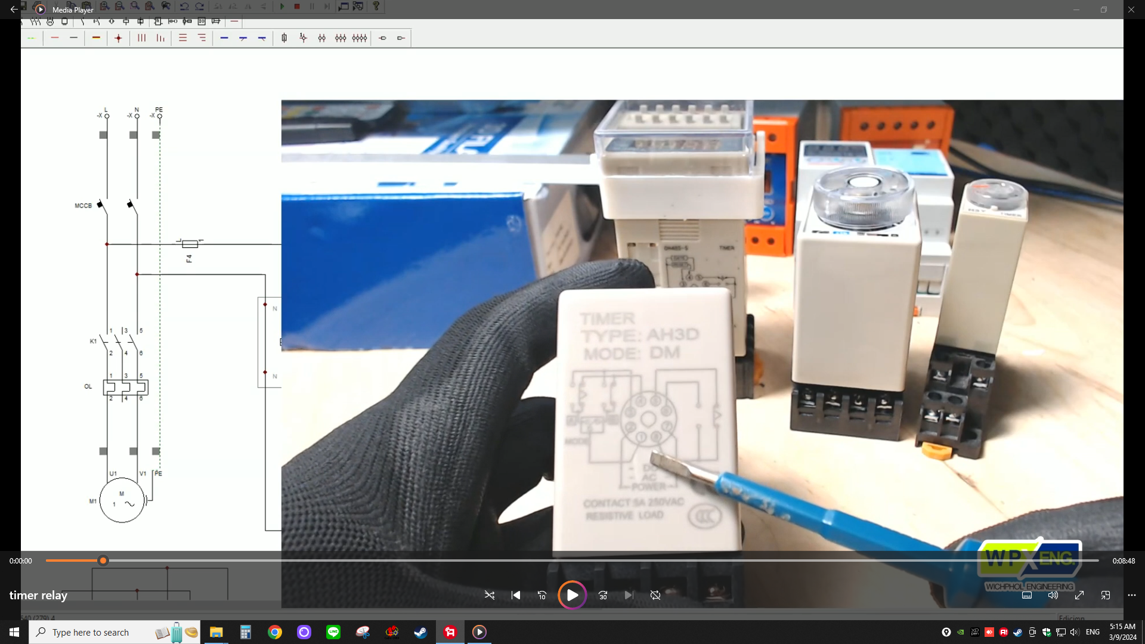The image size is (1145, 644).
Task: Skip back 10 seconds
Action: coord(542,595)
